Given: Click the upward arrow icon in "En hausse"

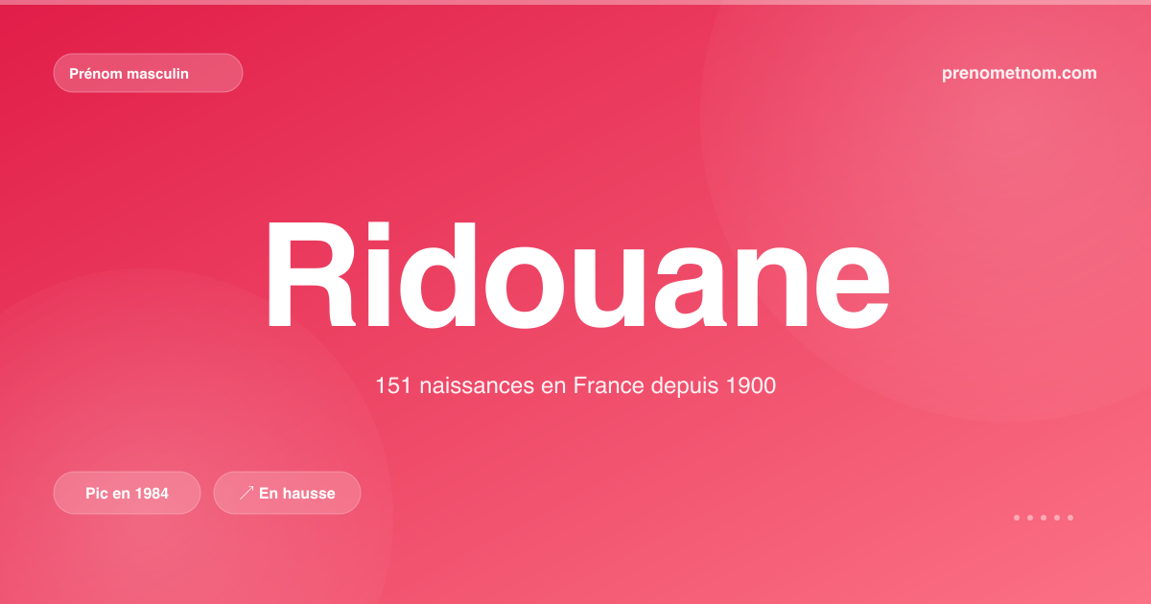Looking at the screenshot, I should [x=247, y=493].
